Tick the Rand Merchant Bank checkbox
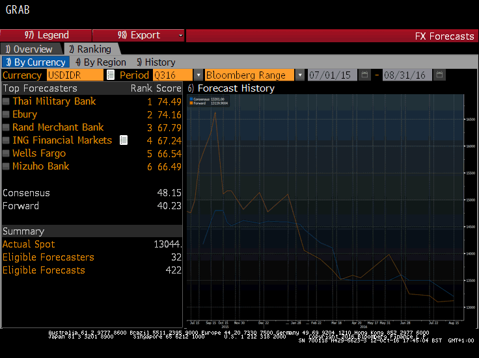 click(x=6, y=127)
